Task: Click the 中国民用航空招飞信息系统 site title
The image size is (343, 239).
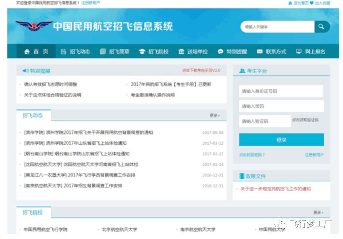Action: 113,26
